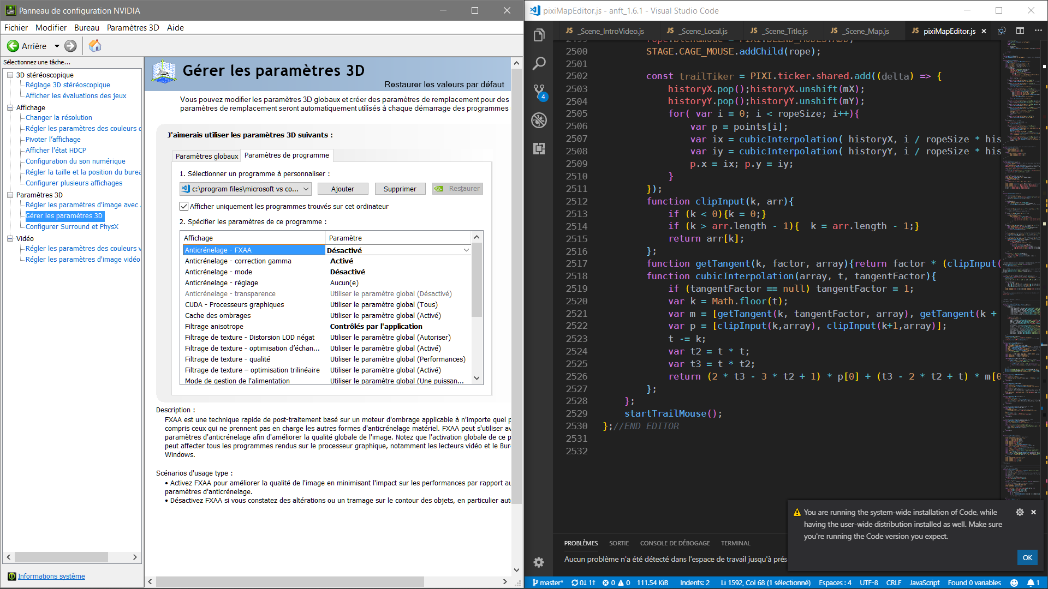1048x589 pixels.
Task: Toggle the show only found programs checkbox
Action: coord(184,206)
